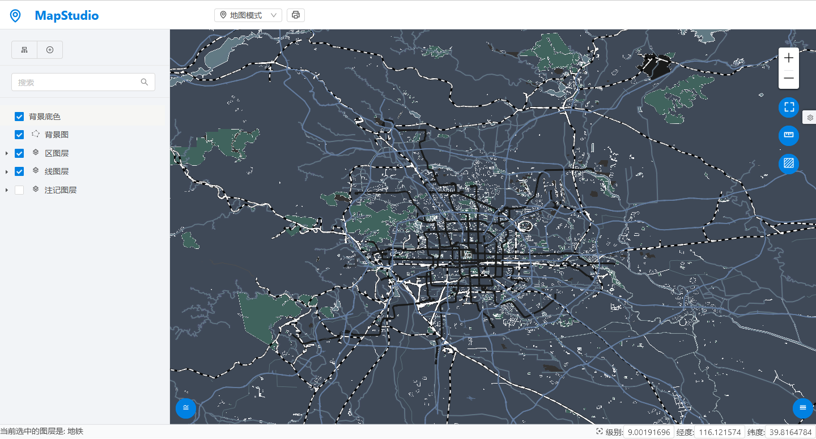
Task: Open the settings gear tab at right edge
Action: click(x=810, y=118)
